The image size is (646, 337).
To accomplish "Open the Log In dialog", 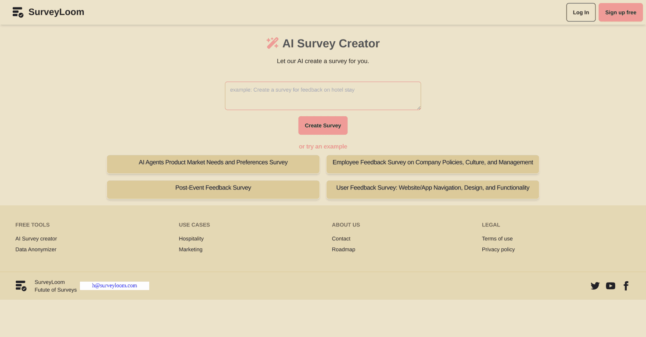I will [x=581, y=12].
